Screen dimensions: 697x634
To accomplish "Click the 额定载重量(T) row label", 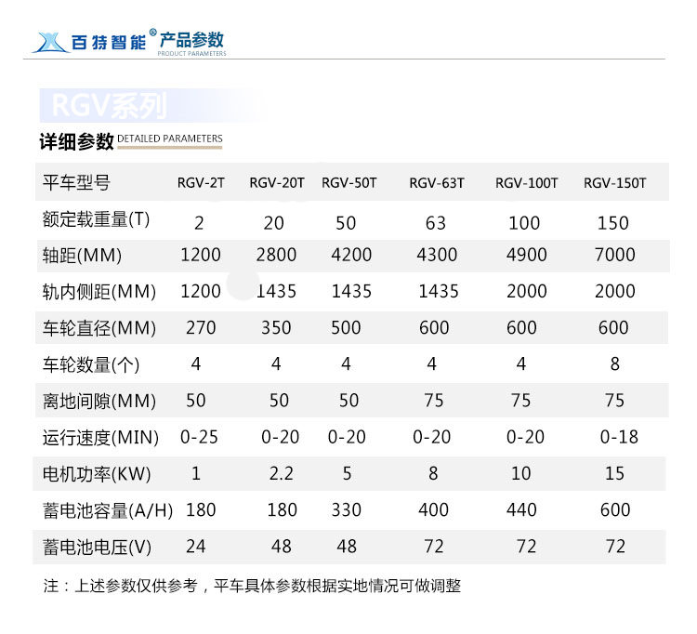I will click(x=97, y=220).
